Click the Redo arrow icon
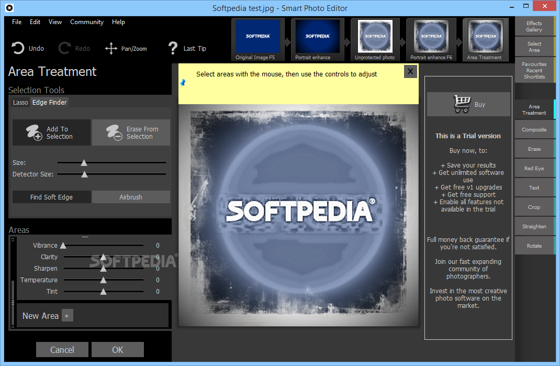560x366 pixels. tap(65, 48)
